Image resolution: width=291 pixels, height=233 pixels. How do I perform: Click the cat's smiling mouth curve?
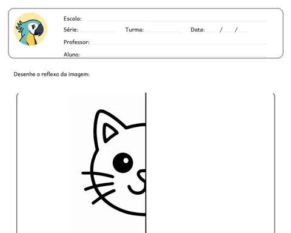tap(136, 190)
